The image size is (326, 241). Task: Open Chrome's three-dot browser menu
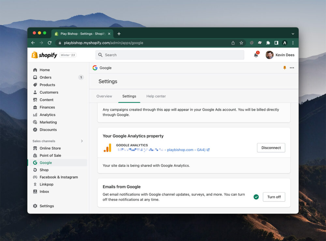293,43
